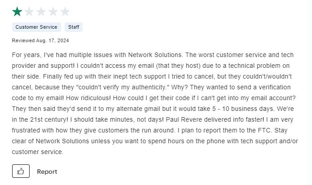Click the Reviewed Aug. 17, 2024 date
Image resolution: width=312 pixels, height=185 pixels.
click(x=40, y=40)
